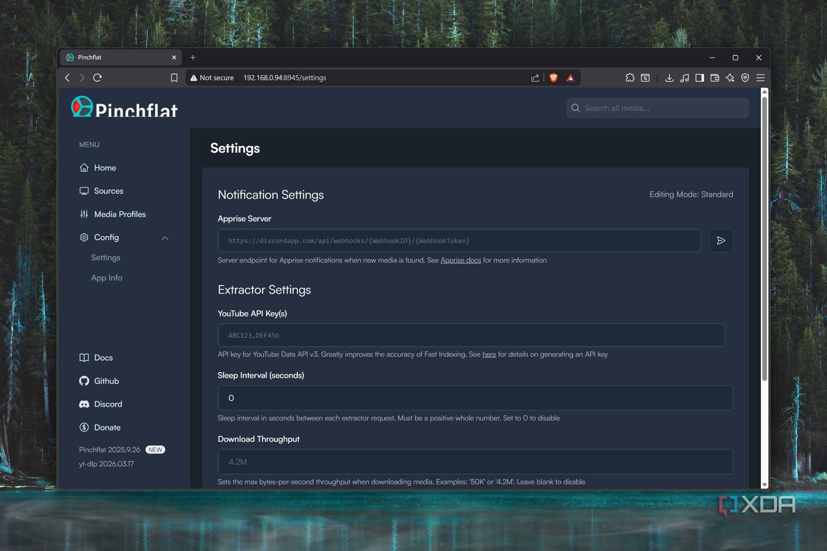Open the Leo AI sparkle icon
827x551 pixels.
click(730, 78)
